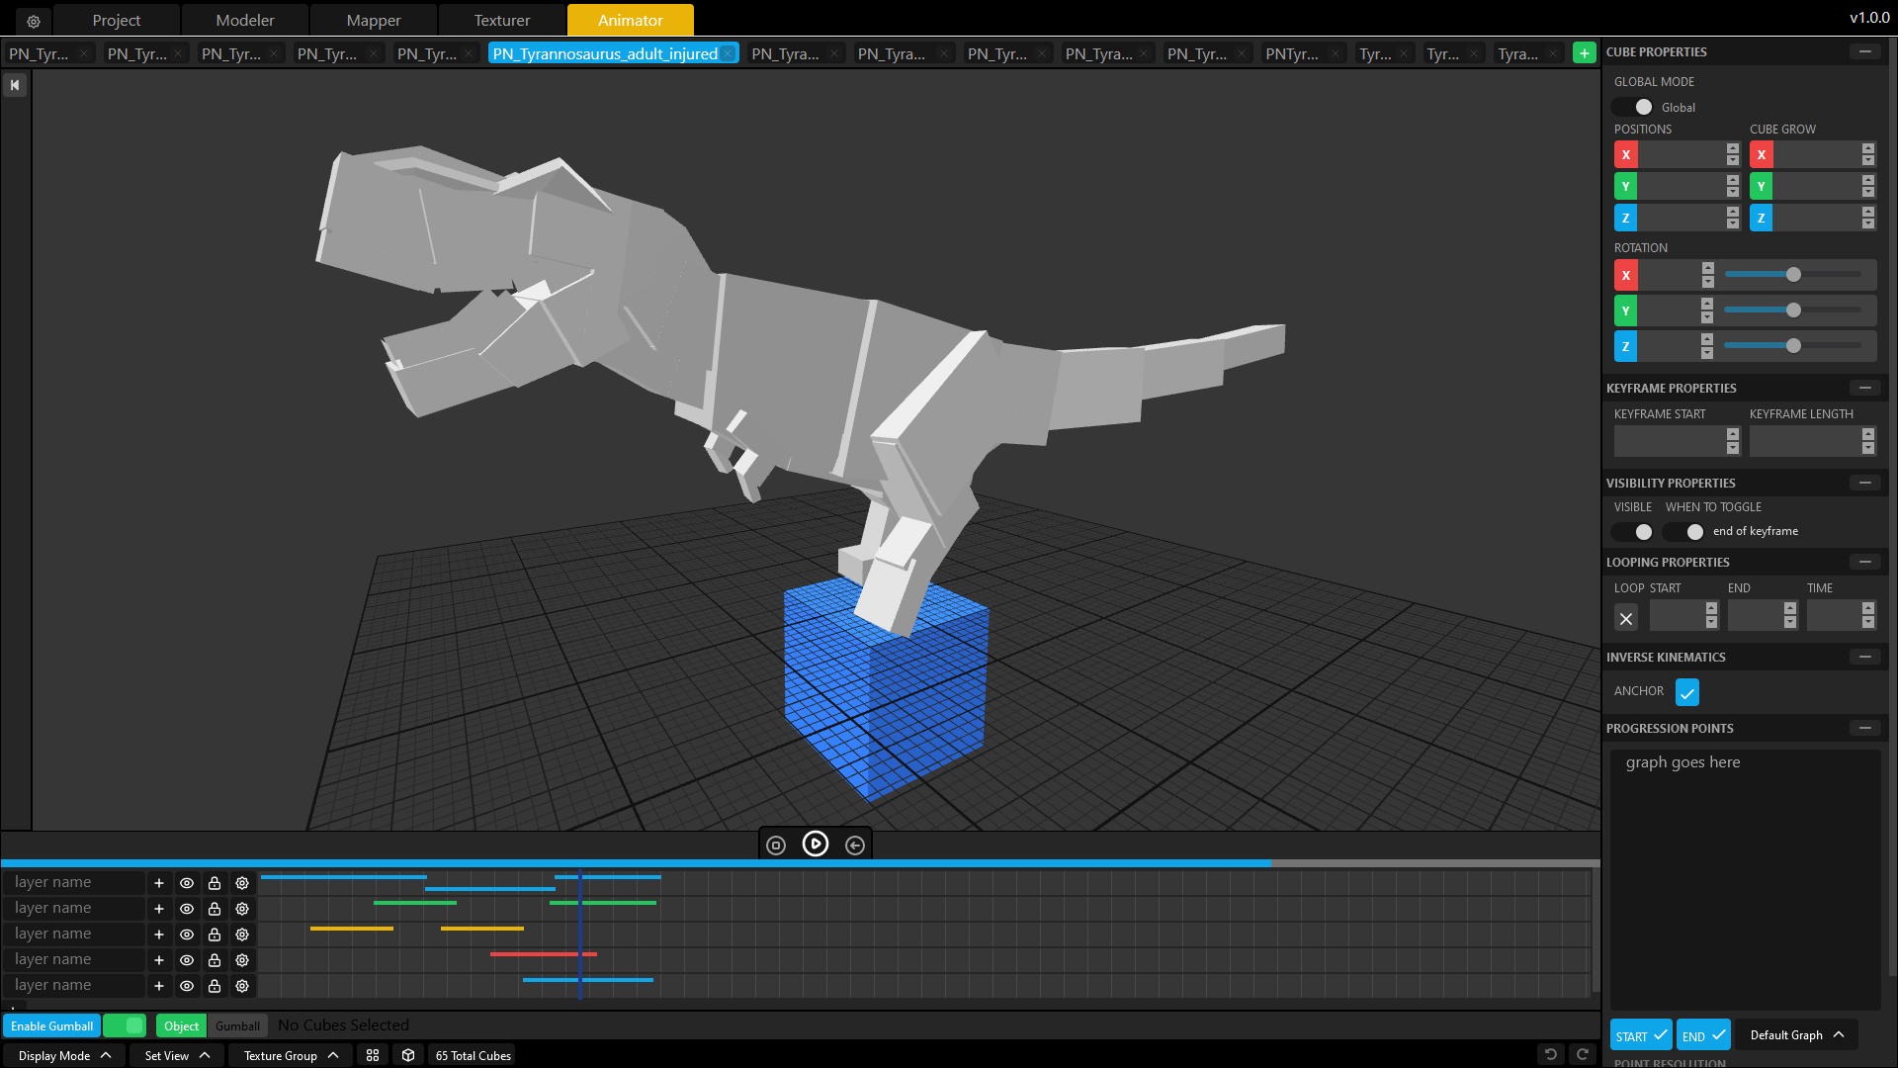The image size is (1898, 1068).
Task: Open settings for the top timeline layer
Action: [x=242, y=882]
